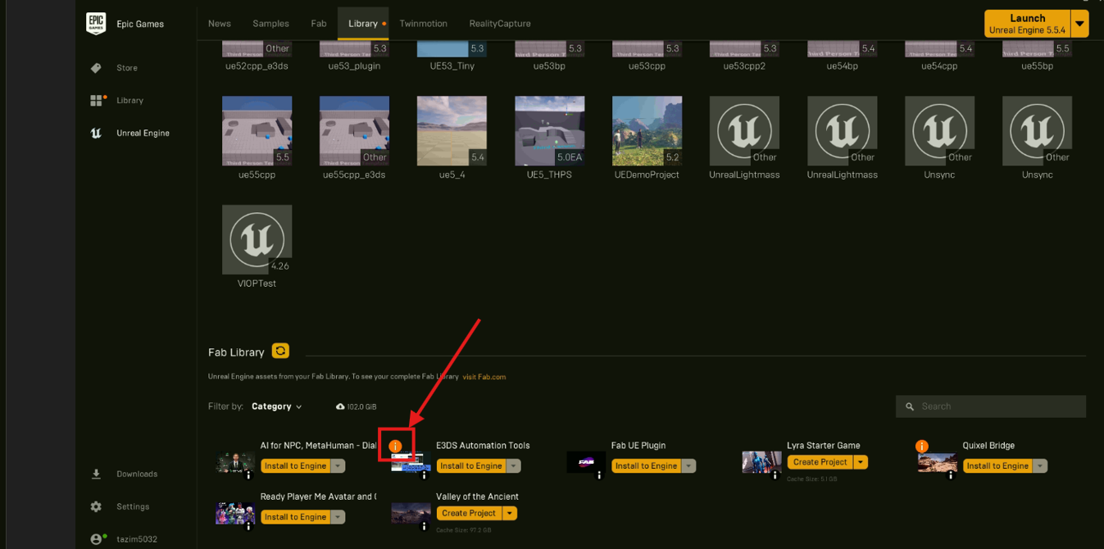Open the visit Fab.com link
This screenshot has width=1104, height=549.
point(484,377)
